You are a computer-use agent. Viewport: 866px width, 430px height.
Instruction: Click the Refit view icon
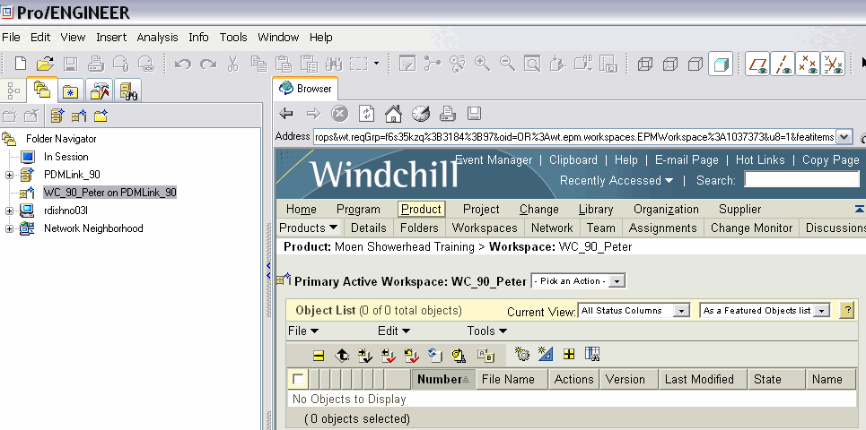pyautogui.click(x=532, y=64)
